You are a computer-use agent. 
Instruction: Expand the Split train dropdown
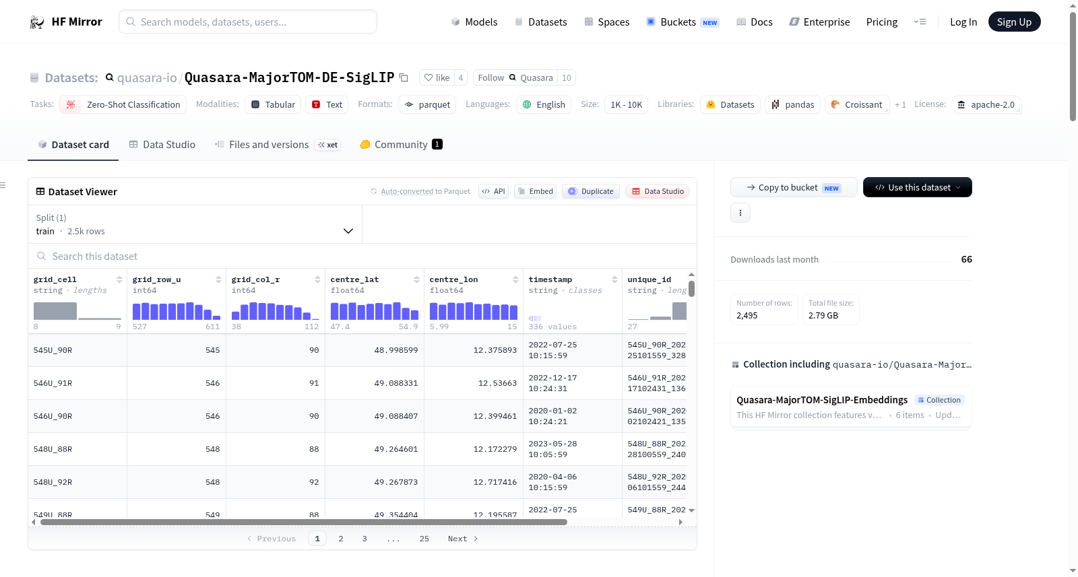click(195, 224)
